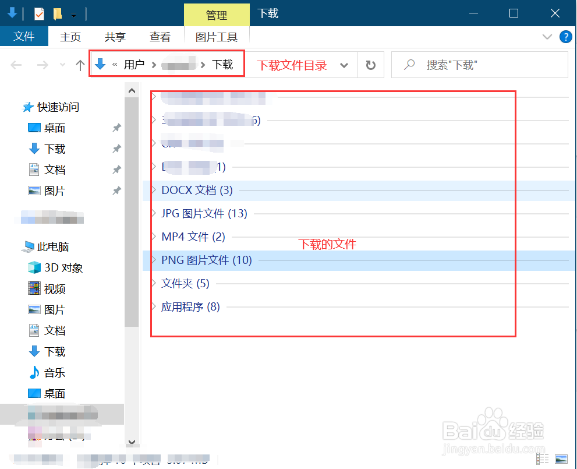The width and height of the screenshot is (577, 469).
Task: Click 下载 in the address breadcrumb
Action: [x=222, y=65]
